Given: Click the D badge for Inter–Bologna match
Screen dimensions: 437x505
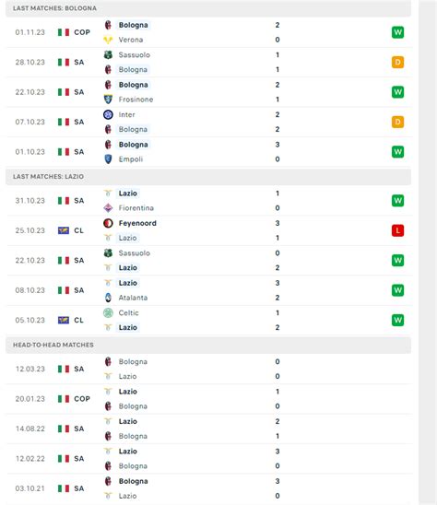Looking at the screenshot, I should point(397,122).
